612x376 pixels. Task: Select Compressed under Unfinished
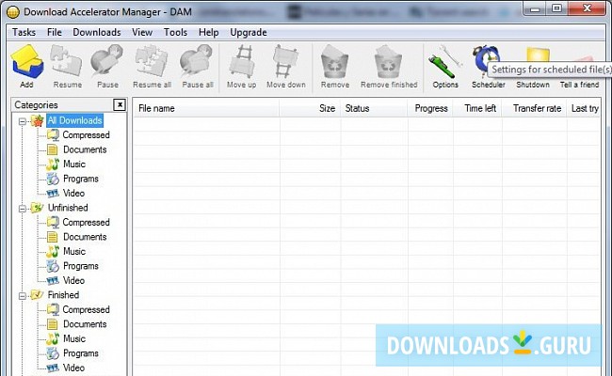click(86, 222)
